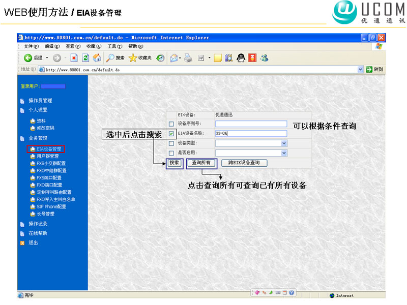Open 在线帮助 in sidebar
Viewport: 407px width, 305px height.
pos(38,233)
